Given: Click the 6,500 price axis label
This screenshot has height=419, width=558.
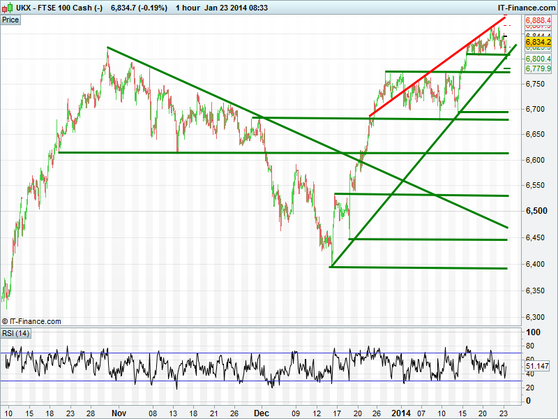Looking at the screenshot, I should click(536, 211).
